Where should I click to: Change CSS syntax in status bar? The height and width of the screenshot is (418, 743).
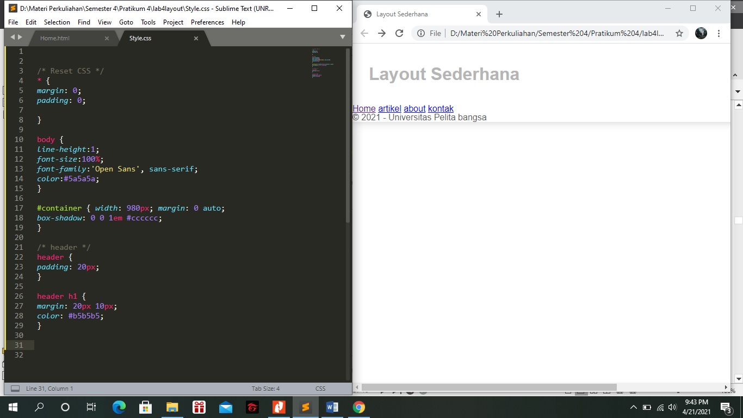click(320, 389)
